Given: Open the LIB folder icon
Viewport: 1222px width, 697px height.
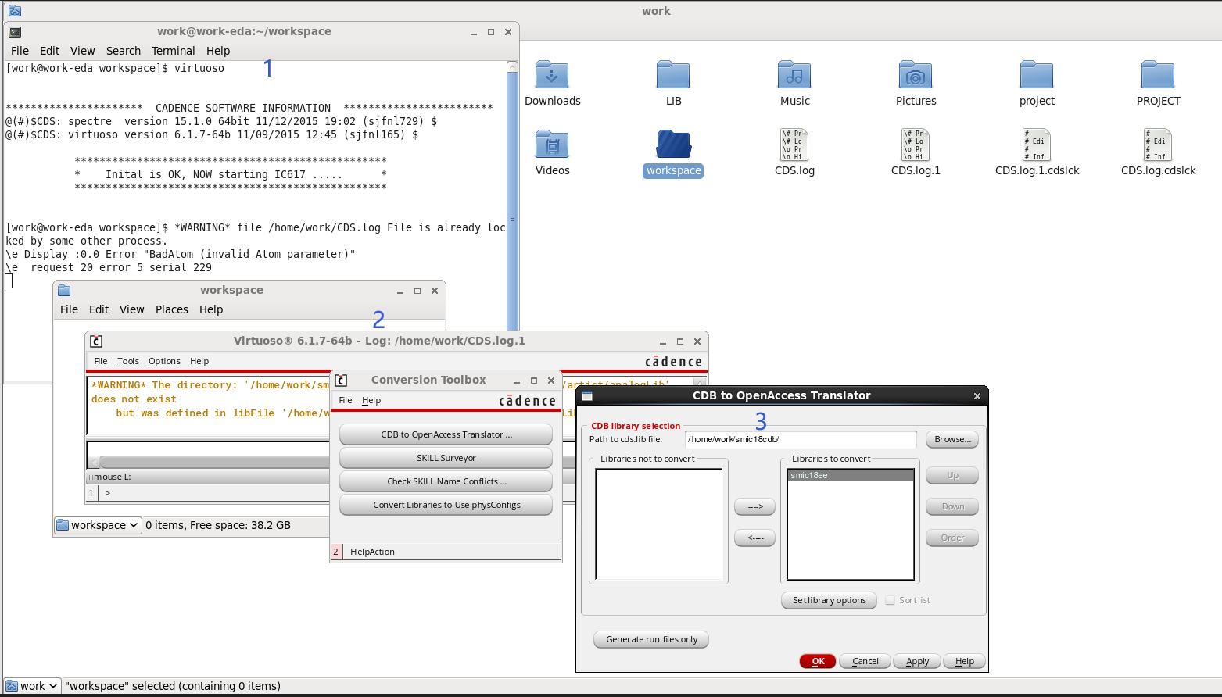Looking at the screenshot, I should [x=673, y=74].
